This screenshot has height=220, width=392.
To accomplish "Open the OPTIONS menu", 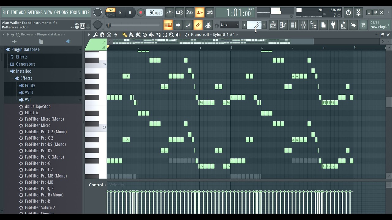I will pyautogui.click(x=61, y=13).
